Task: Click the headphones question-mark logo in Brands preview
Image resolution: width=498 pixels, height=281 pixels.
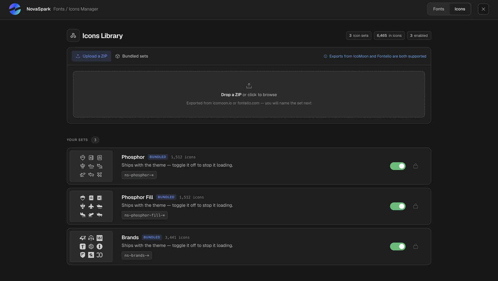Action: click(91, 238)
